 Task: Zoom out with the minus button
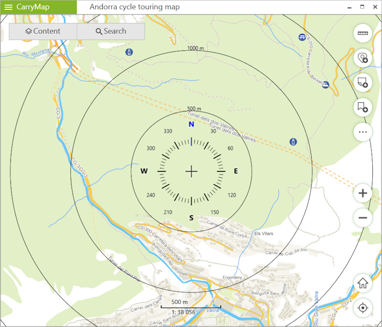[x=362, y=218]
